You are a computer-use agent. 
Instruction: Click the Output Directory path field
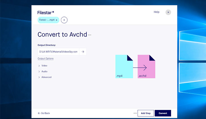(x=58, y=52)
